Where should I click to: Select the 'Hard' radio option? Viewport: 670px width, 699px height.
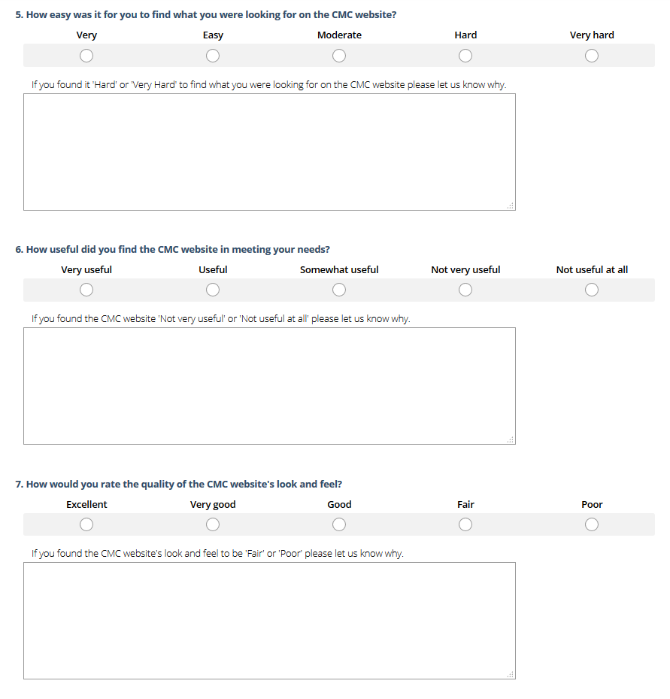pyautogui.click(x=465, y=56)
